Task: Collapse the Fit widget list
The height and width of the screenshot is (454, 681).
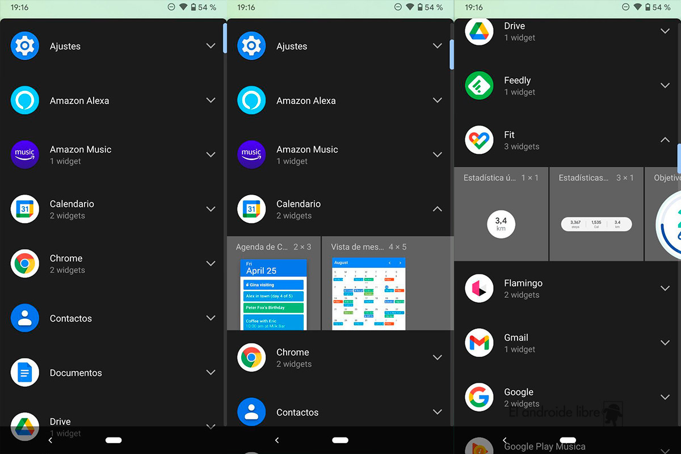Action: pos(665,140)
